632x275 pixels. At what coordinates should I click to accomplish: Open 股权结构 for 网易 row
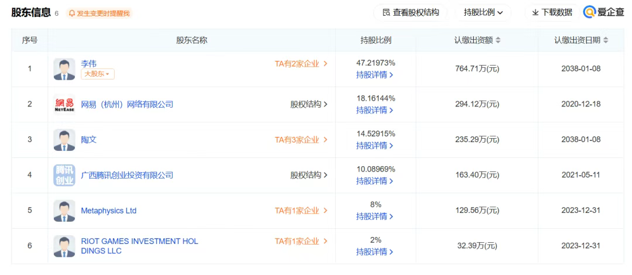tap(309, 104)
